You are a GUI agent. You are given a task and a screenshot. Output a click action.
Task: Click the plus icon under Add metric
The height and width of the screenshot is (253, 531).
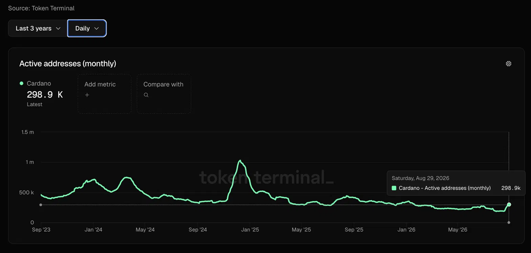pyautogui.click(x=87, y=95)
